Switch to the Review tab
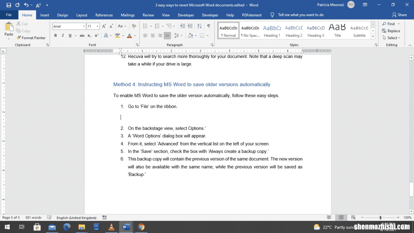Viewport: 414px width, 233px height. click(148, 15)
